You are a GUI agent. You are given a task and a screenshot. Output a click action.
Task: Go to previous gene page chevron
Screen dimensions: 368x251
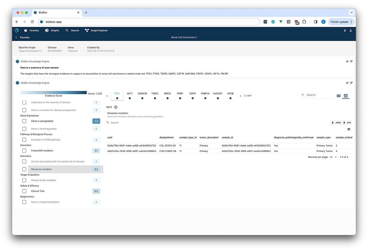tap(107, 96)
